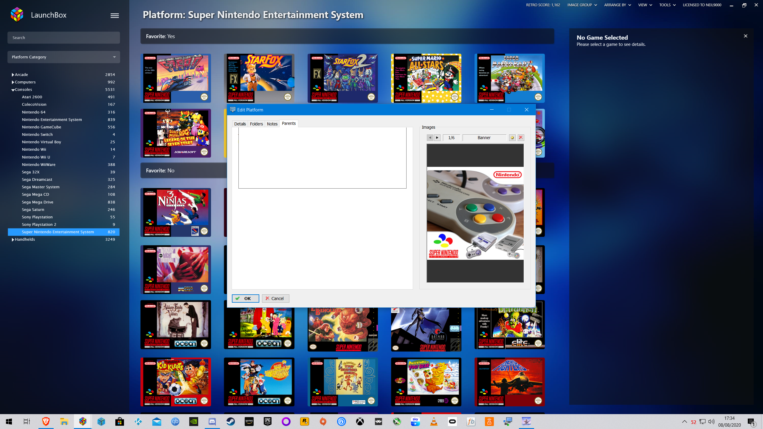Open Brave browser from taskbar

[46, 422]
